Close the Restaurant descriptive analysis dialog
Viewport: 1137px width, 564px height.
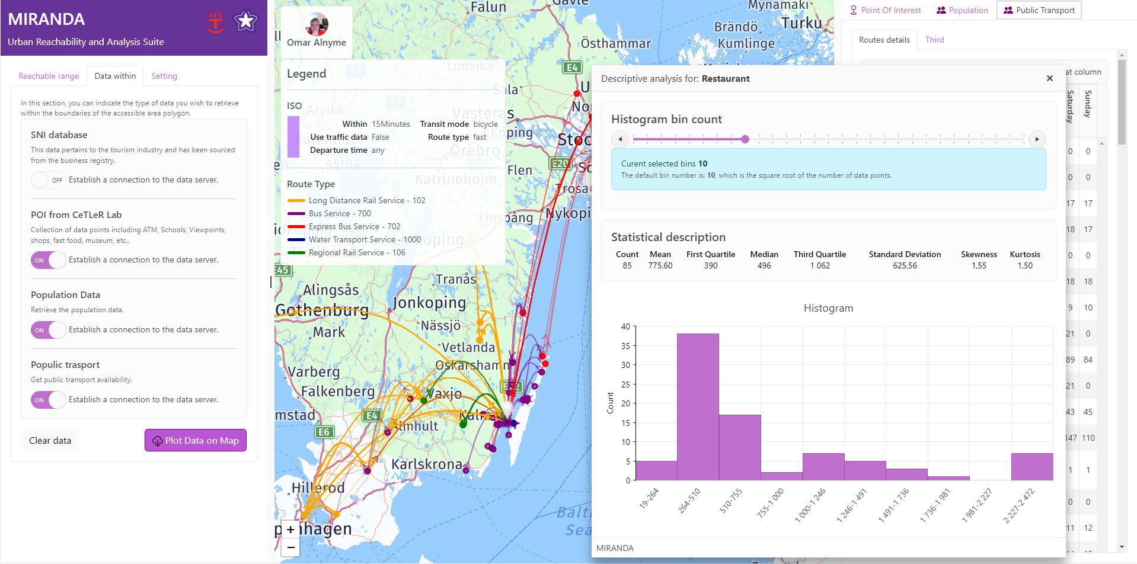[x=1049, y=78]
